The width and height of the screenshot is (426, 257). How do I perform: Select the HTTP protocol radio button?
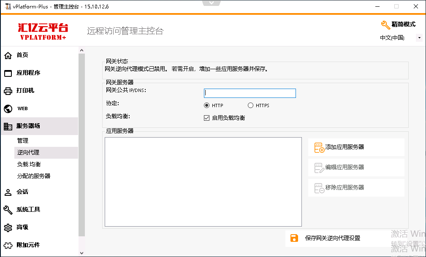tap(206, 106)
